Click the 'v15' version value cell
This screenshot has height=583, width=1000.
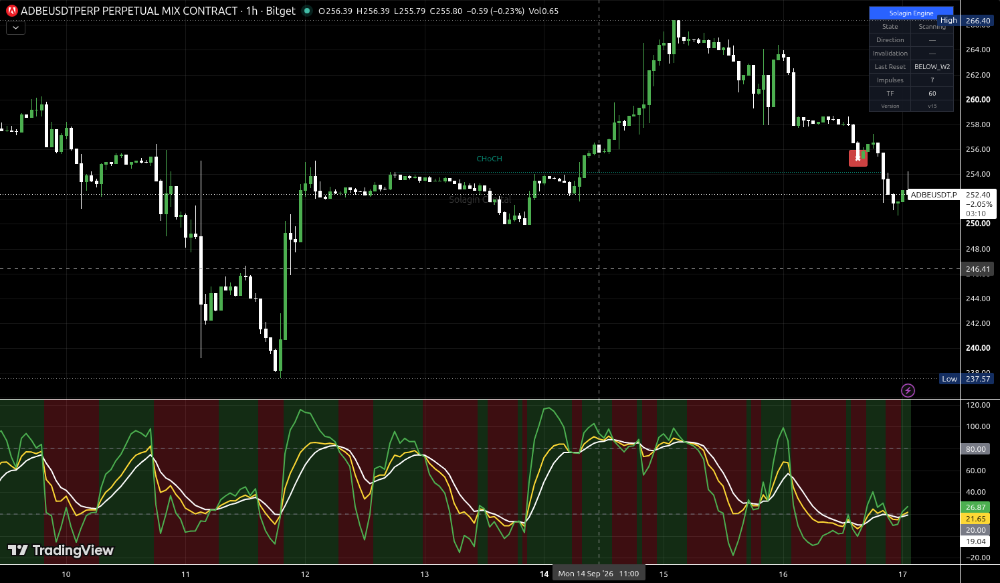tap(932, 106)
